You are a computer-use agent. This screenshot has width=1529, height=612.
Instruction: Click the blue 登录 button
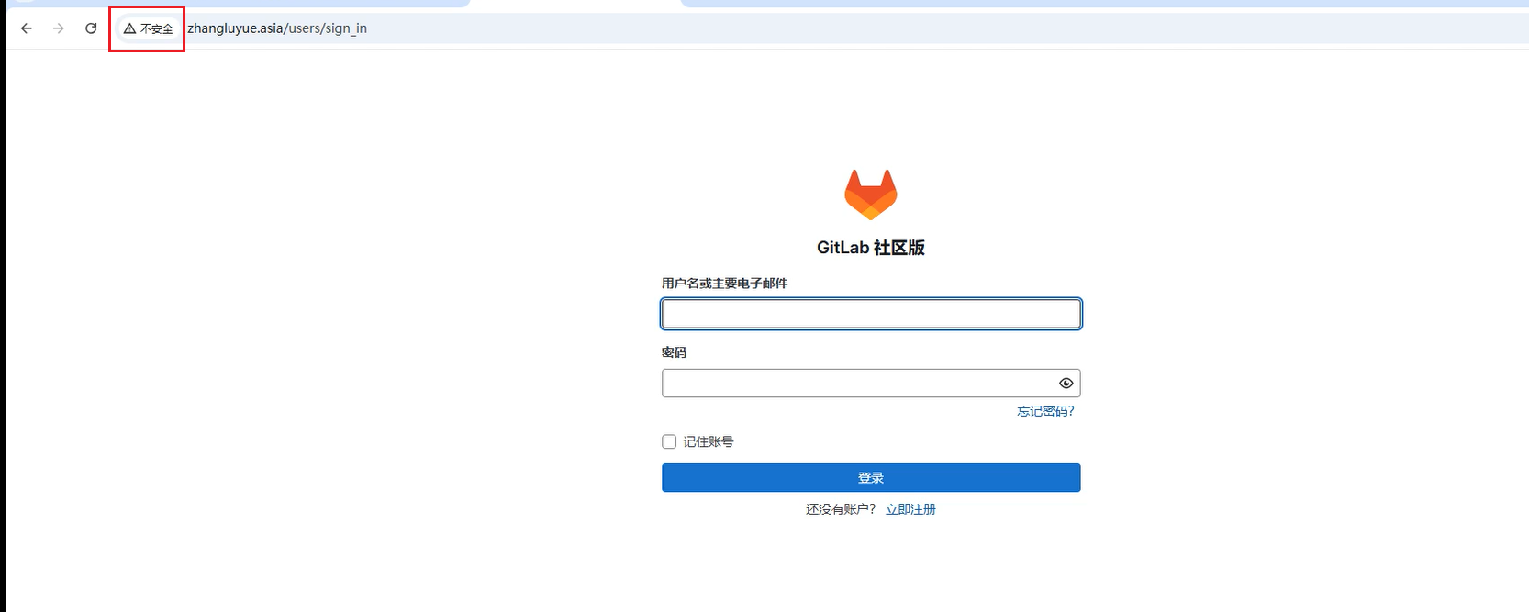click(871, 477)
